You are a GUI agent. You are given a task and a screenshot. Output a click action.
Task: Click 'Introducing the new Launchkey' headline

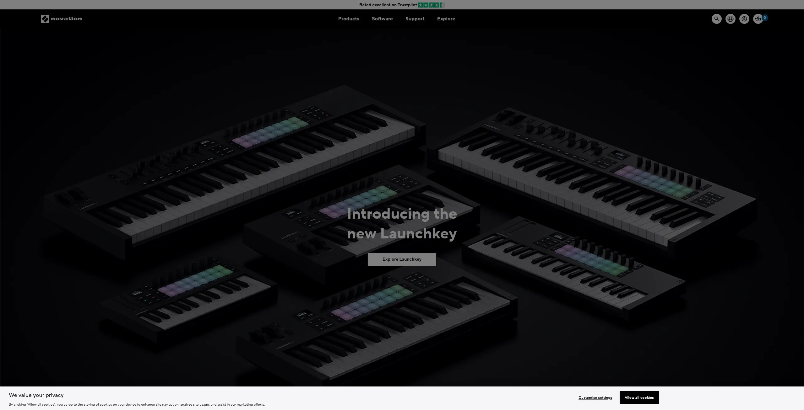pyautogui.click(x=402, y=224)
